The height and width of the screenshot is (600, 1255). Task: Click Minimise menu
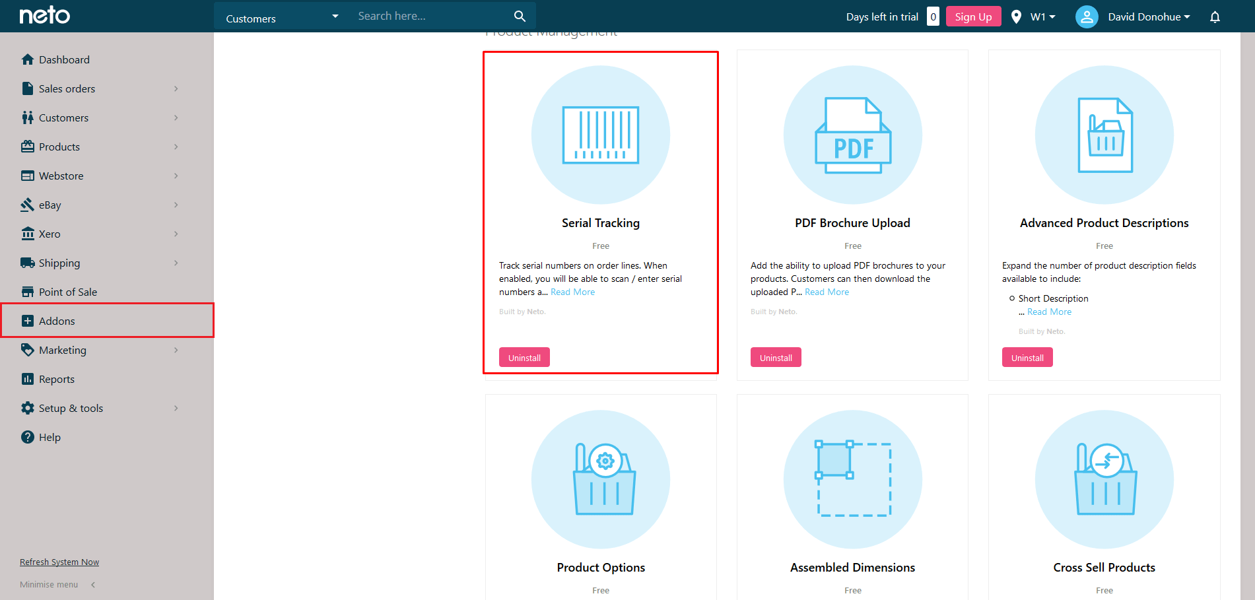[x=57, y=585]
